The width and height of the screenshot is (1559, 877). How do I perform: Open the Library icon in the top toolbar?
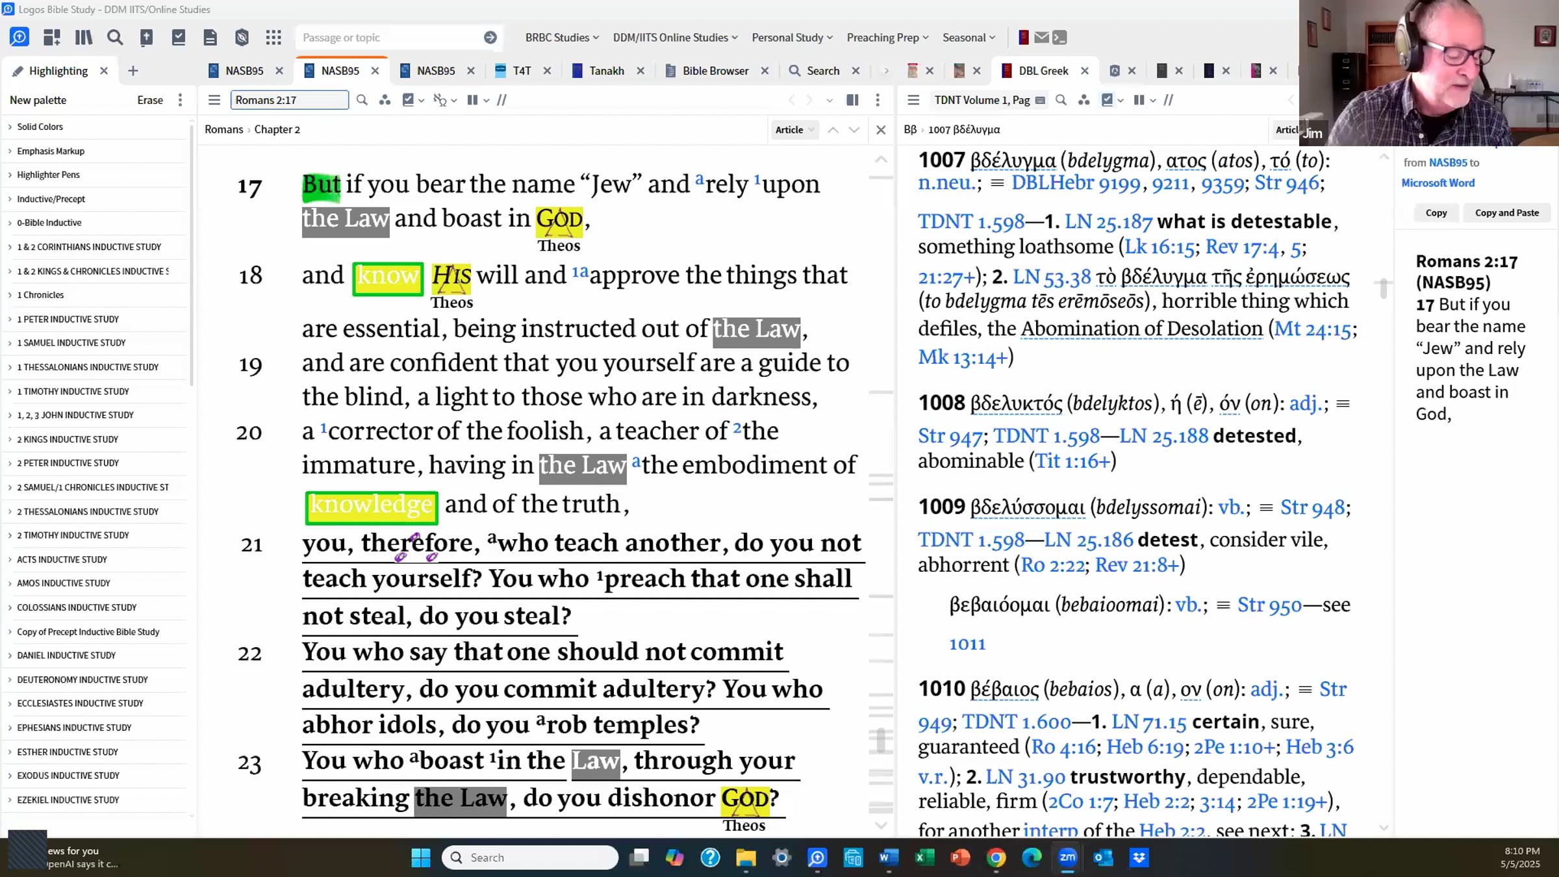coord(83,38)
